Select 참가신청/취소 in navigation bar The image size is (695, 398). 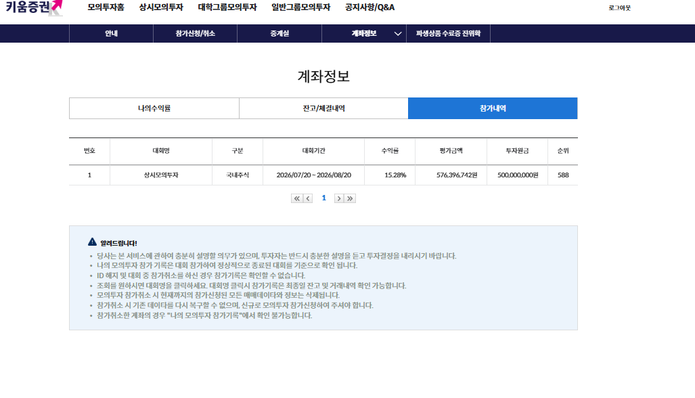(195, 34)
